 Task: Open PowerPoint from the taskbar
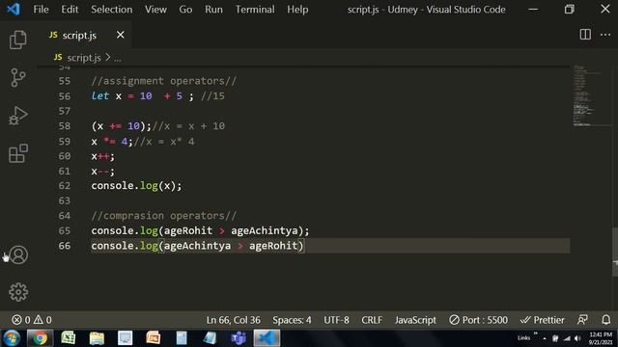pos(154,338)
